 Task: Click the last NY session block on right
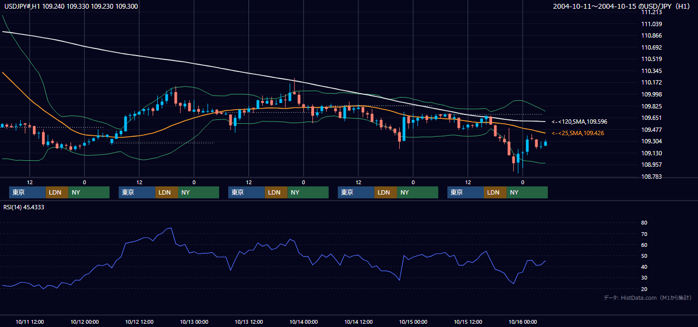(x=527, y=192)
